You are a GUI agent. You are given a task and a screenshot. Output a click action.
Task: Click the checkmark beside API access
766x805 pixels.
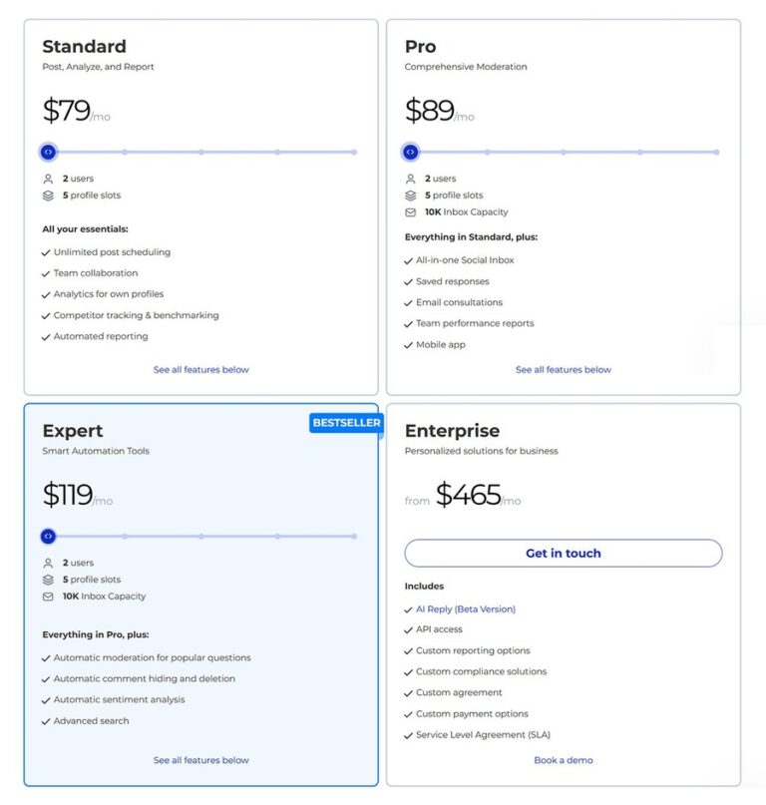(x=407, y=628)
